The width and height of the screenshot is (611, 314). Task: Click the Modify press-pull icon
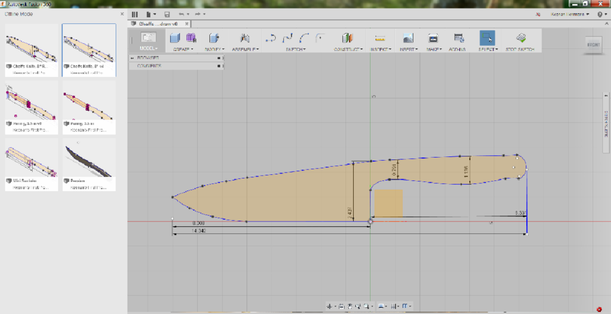(x=214, y=38)
